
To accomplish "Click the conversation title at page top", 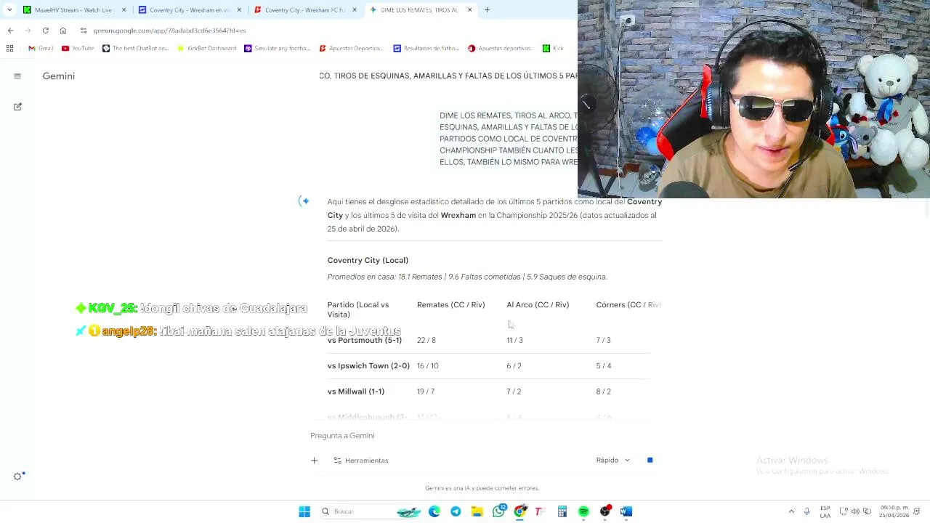I will tap(448, 76).
